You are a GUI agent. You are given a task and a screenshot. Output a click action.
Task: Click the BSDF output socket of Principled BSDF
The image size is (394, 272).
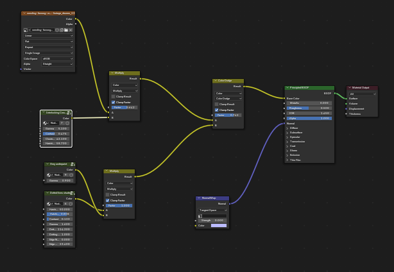coord(335,94)
